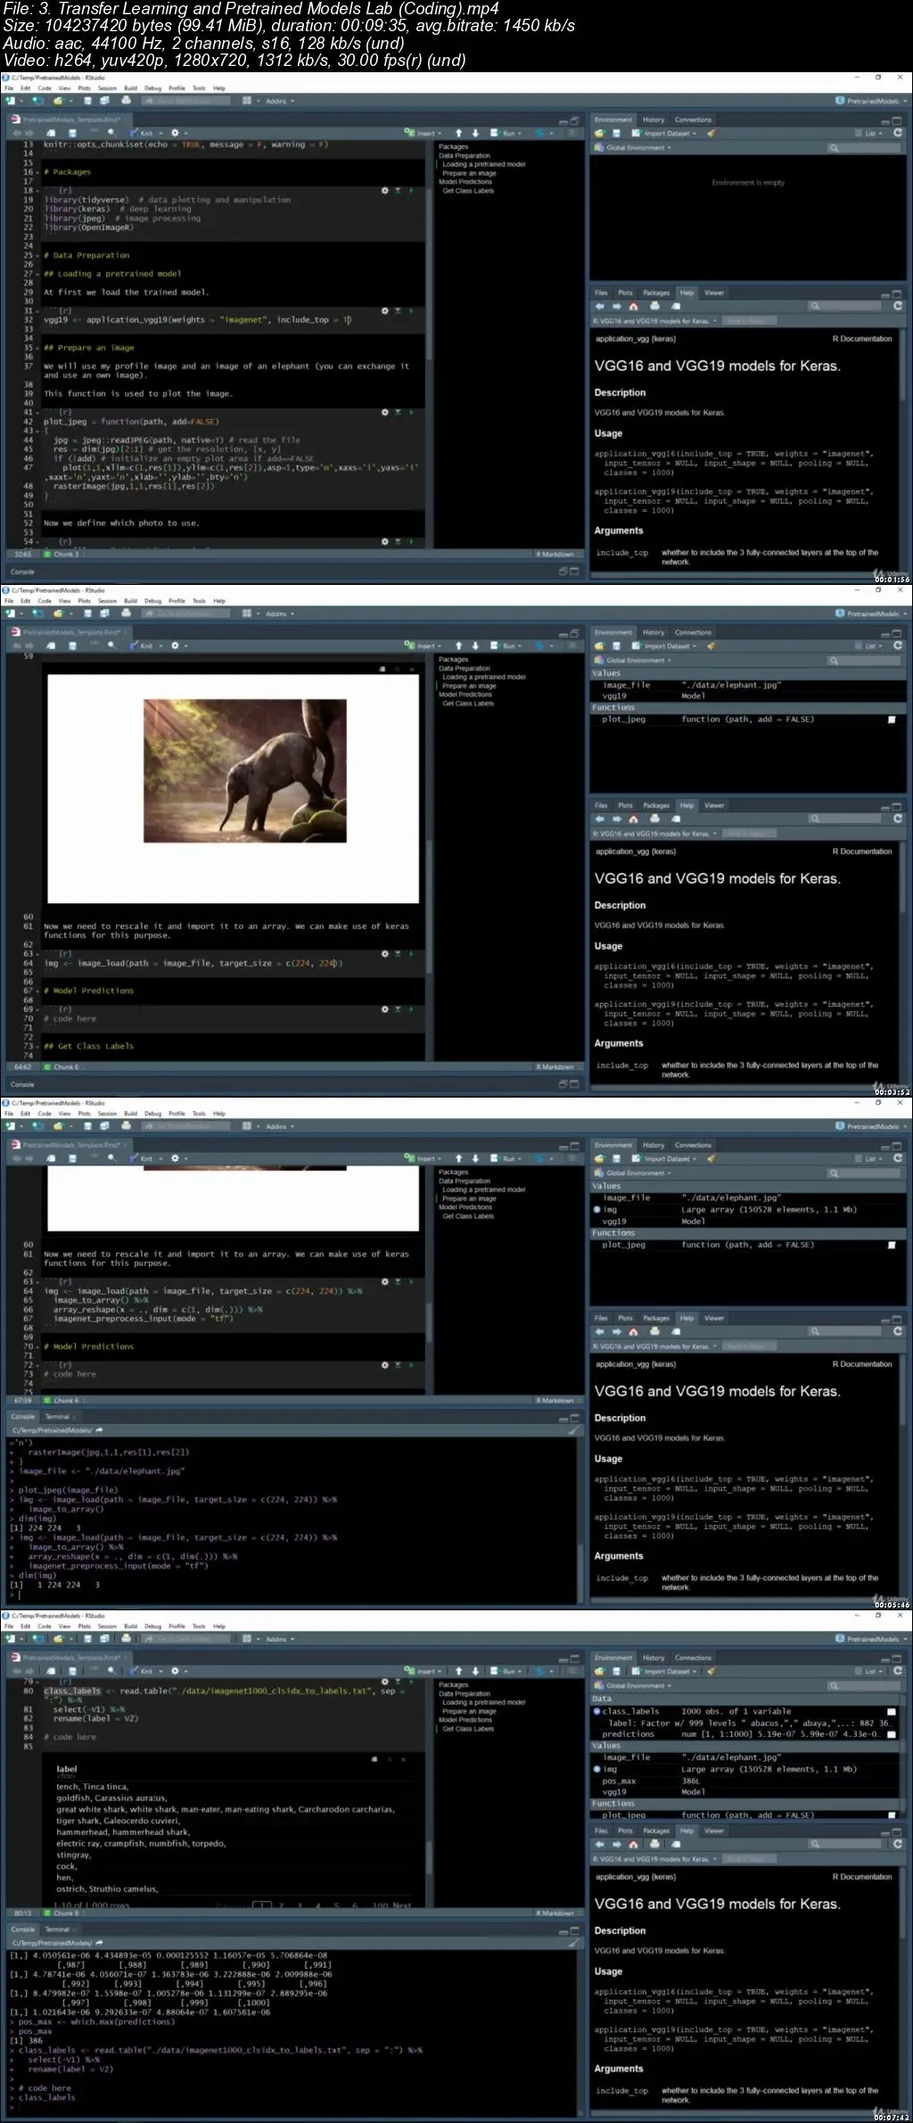
Task: Switch to Connections tab in 00:03:52 frame
Action: click(x=693, y=632)
